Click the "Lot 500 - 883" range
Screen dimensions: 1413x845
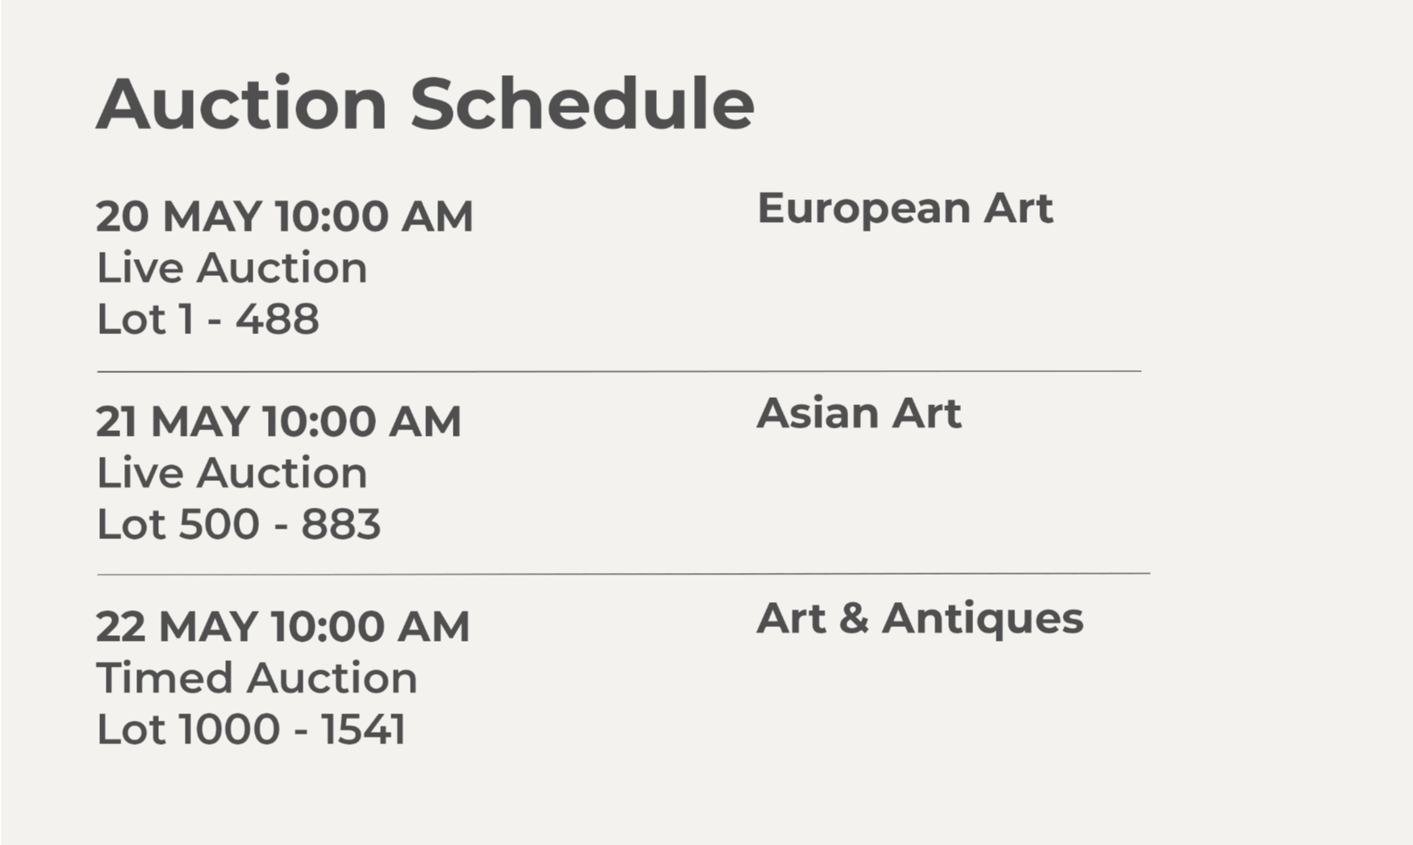click(x=238, y=524)
